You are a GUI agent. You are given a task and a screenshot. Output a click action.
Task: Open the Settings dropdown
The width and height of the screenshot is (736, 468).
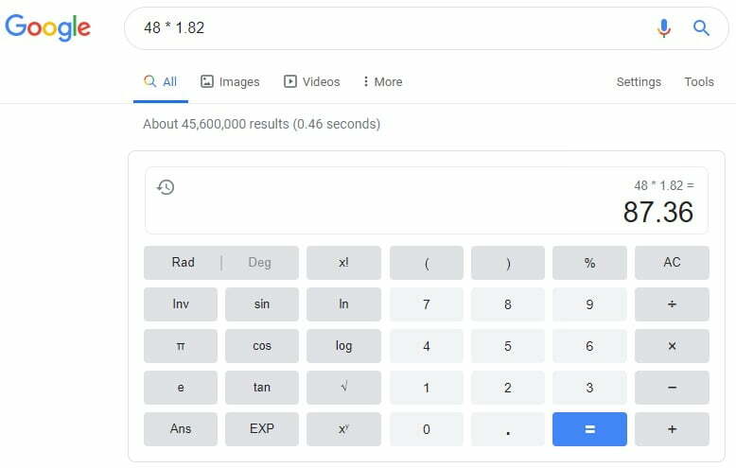tap(639, 81)
